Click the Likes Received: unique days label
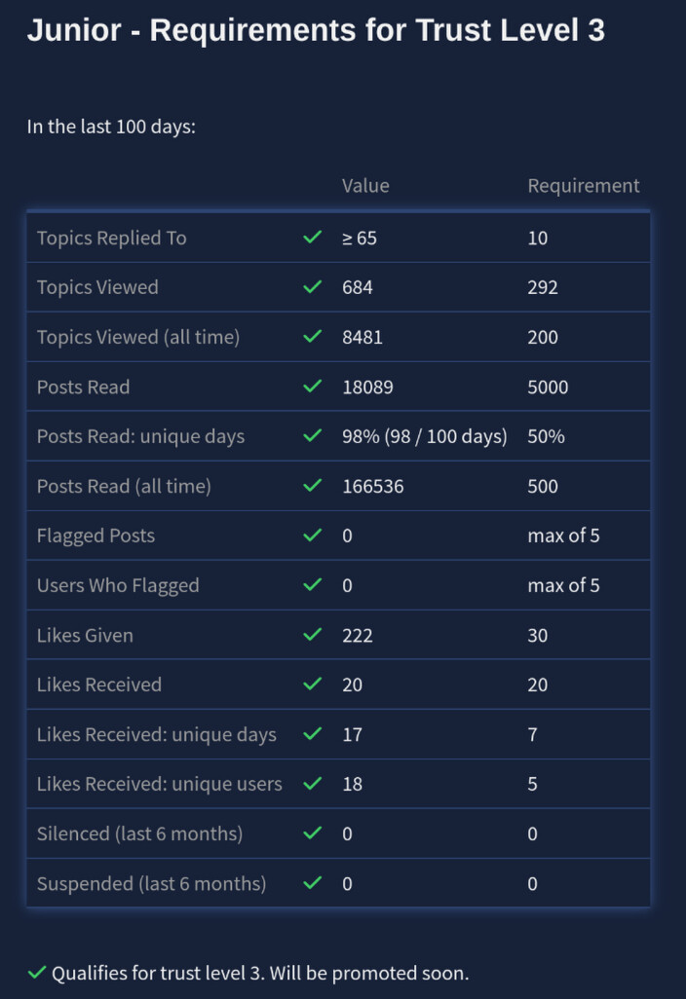This screenshot has height=999, width=686. click(x=157, y=734)
